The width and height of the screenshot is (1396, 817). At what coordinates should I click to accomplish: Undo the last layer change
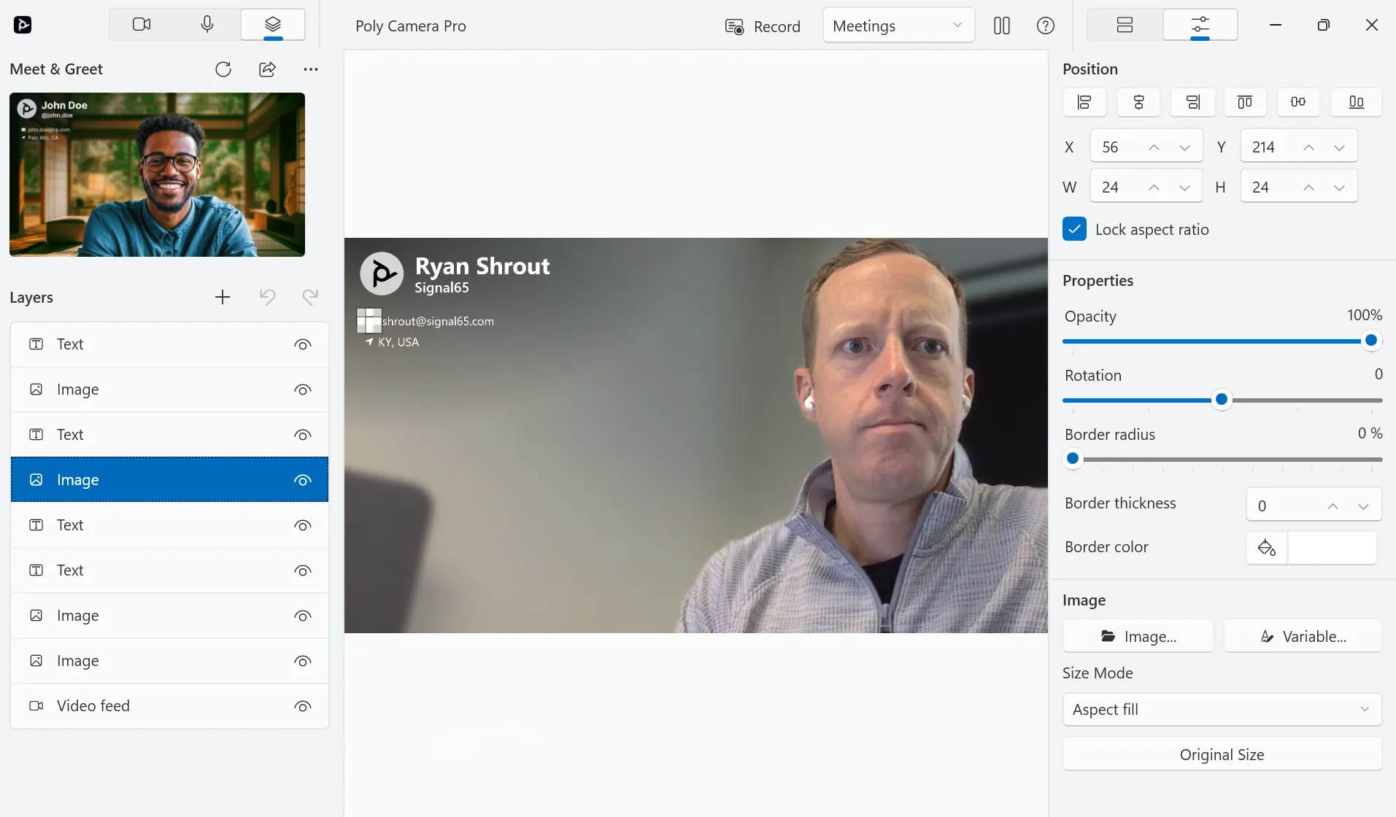pyautogui.click(x=267, y=297)
